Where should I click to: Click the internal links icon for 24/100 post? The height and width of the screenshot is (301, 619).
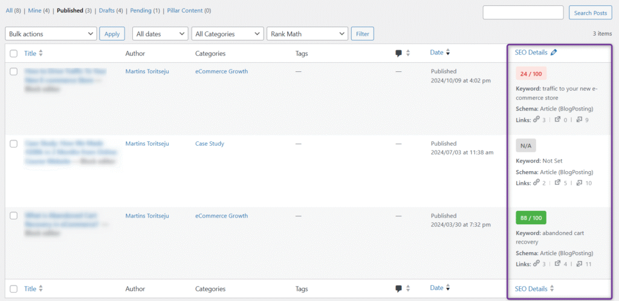[x=536, y=120]
